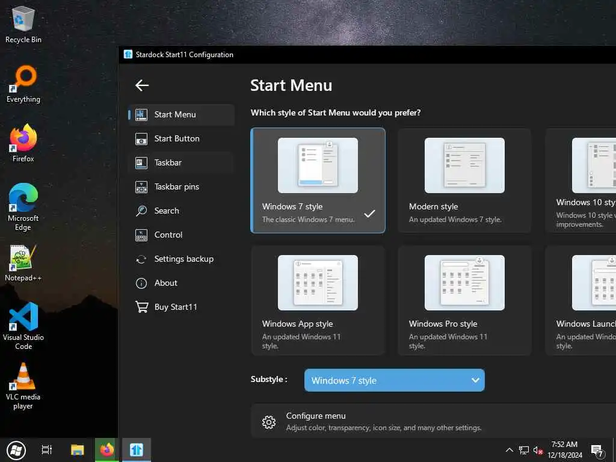Screen dimensions: 616x462
Task: Choose the Windows Launcher style card
Action: tap(581, 301)
